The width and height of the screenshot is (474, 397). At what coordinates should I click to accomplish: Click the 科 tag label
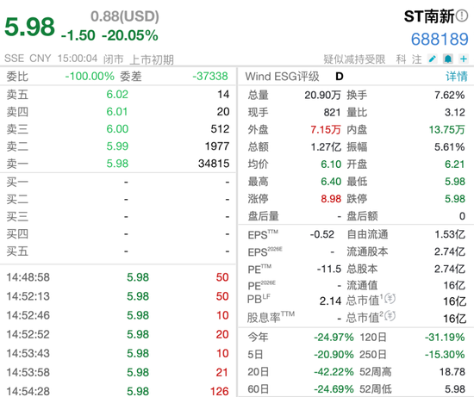pyautogui.click(x=401, y=59)
